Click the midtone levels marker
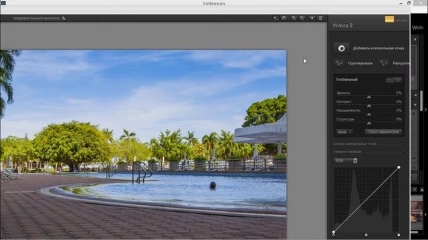The height and width of the screenshot is (240, 428). pos(366,235)
